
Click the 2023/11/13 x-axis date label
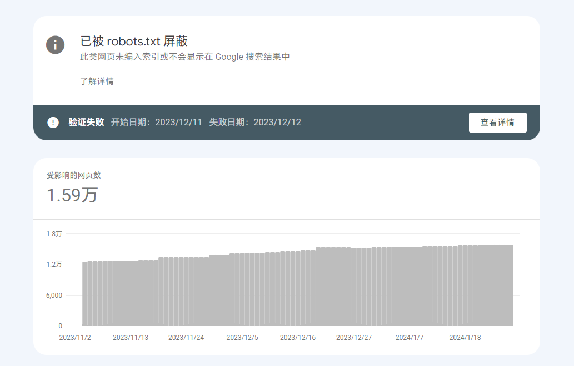[131, 338]
